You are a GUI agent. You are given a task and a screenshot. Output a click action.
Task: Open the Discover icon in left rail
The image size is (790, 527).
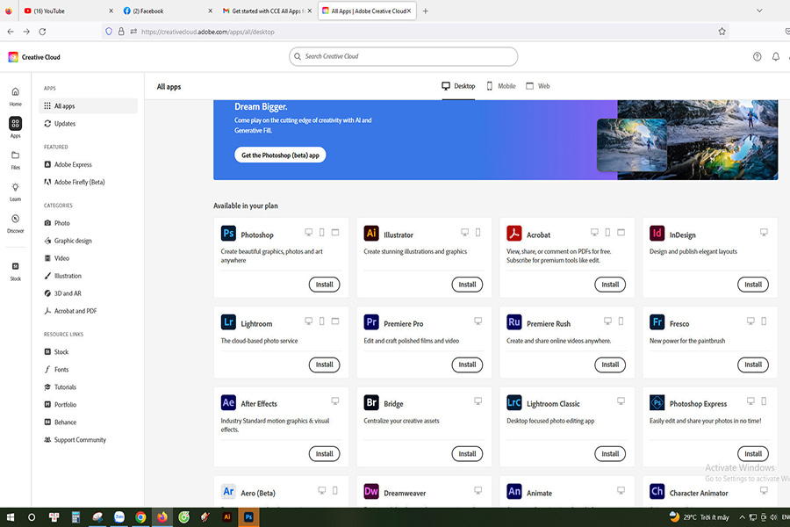click(x=15, y=221)
